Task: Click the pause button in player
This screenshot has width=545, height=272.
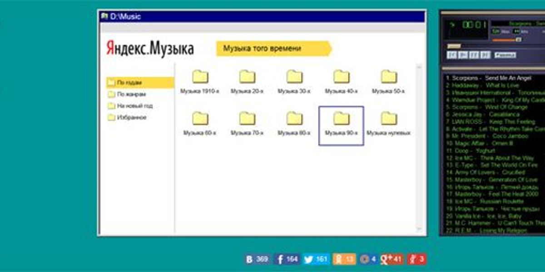Action: coord(474,55)
